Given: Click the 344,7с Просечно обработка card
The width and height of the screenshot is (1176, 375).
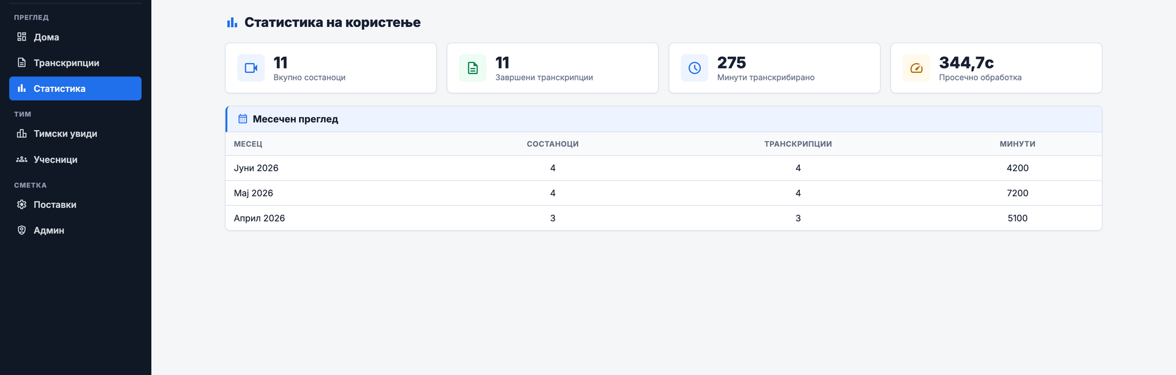Looking at the screenshot, I should tap(996, 68).
